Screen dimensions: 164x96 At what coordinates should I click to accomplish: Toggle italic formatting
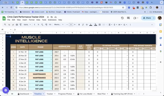[x=83, y=25]
